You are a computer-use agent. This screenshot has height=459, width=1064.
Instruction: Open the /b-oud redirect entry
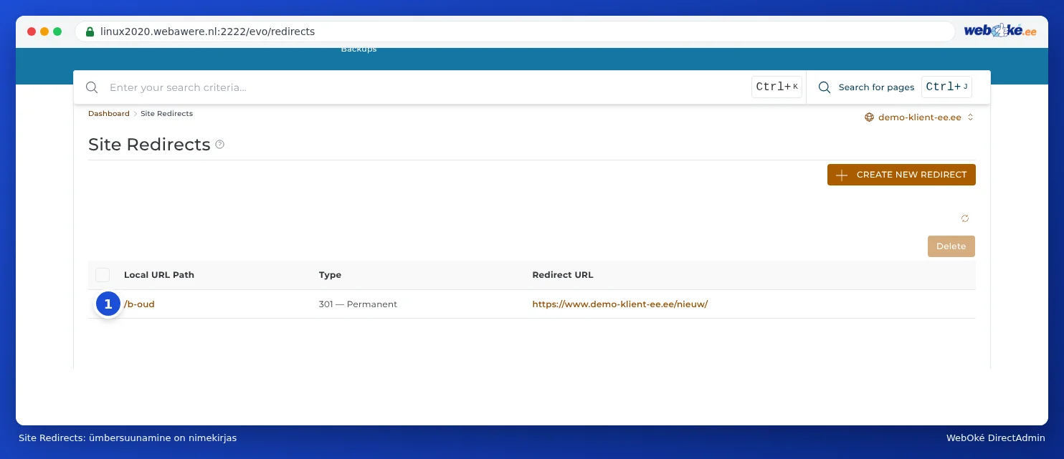click(139, 304)
